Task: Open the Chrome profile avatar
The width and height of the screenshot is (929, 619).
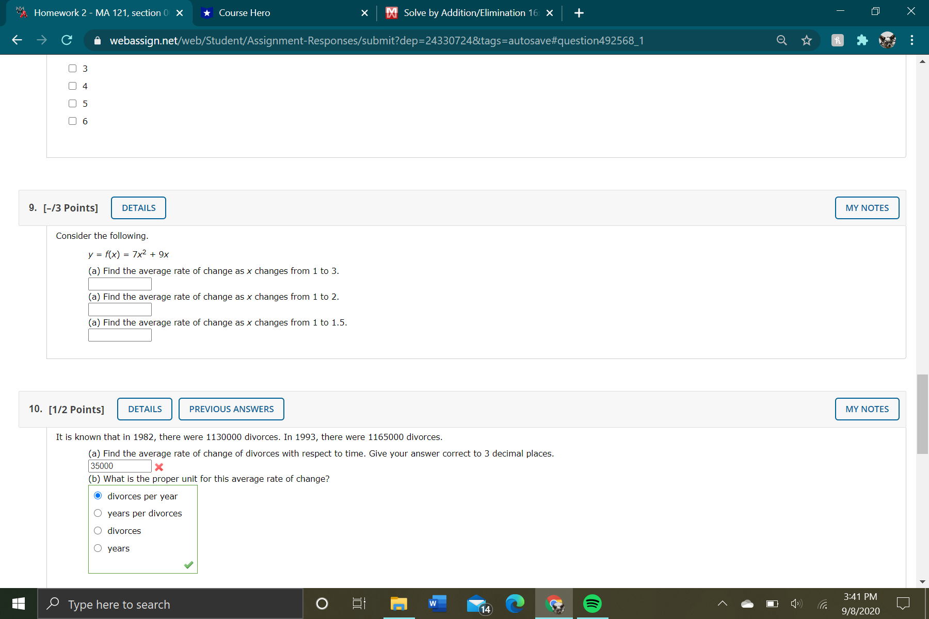Action: tap(887, 40)
